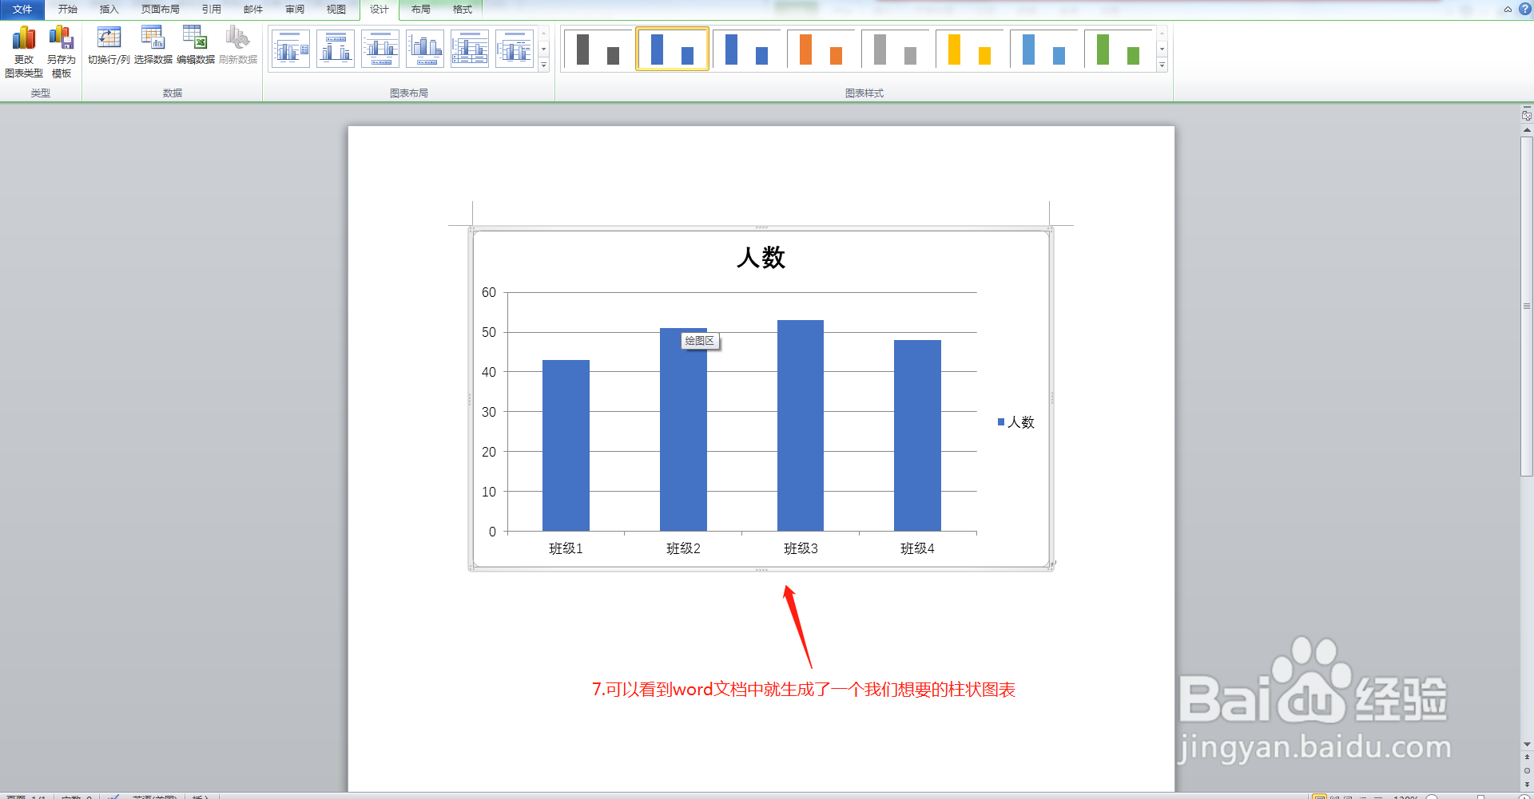1534x799 pixels.
Task: Select the 人数 legend entry
Action: pos(1016,422)
